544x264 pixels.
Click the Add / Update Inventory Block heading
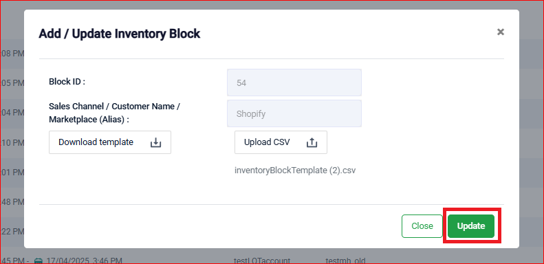tap(120, 34)
